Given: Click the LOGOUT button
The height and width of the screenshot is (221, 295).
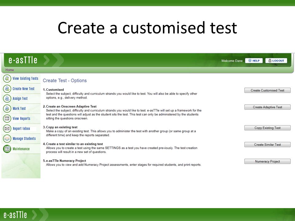Looking at the screenshot, I should tap(276, 60).
